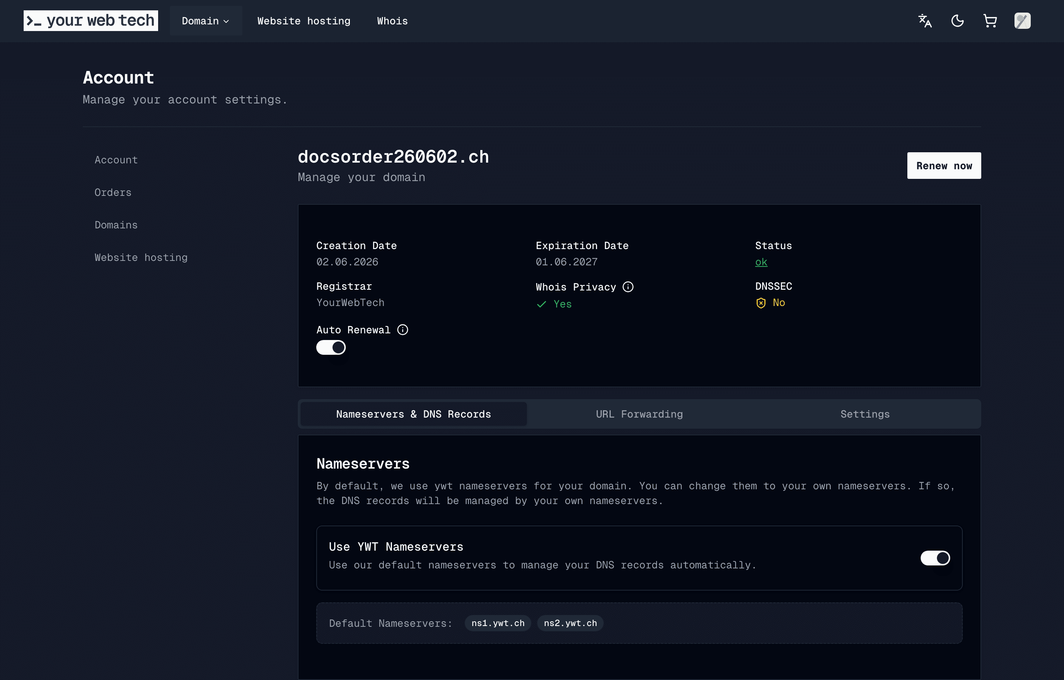Viewport: 1064px width, 680px height.
Task: Select Nameservers & DNS Records tab
Action: tap(413, 414)
